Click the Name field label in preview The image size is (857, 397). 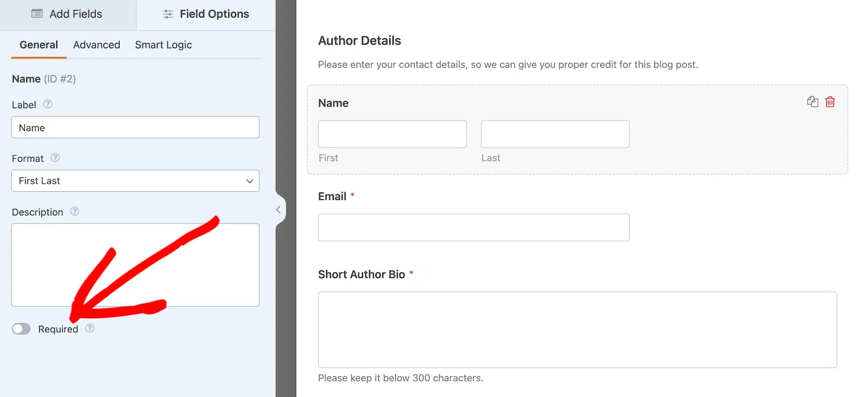[333, 103]
